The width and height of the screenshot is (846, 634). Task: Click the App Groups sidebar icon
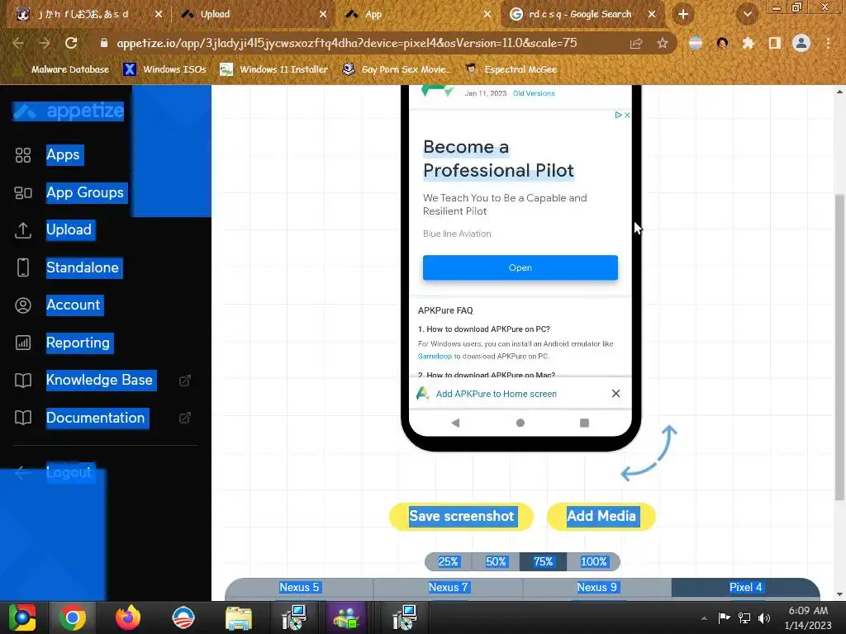click(22, 192)
